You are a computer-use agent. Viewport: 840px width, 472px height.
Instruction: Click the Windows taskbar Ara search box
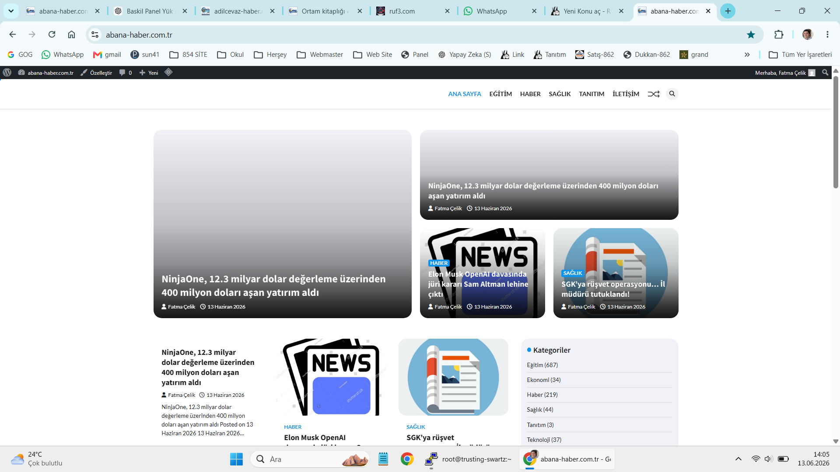[310, 459]
